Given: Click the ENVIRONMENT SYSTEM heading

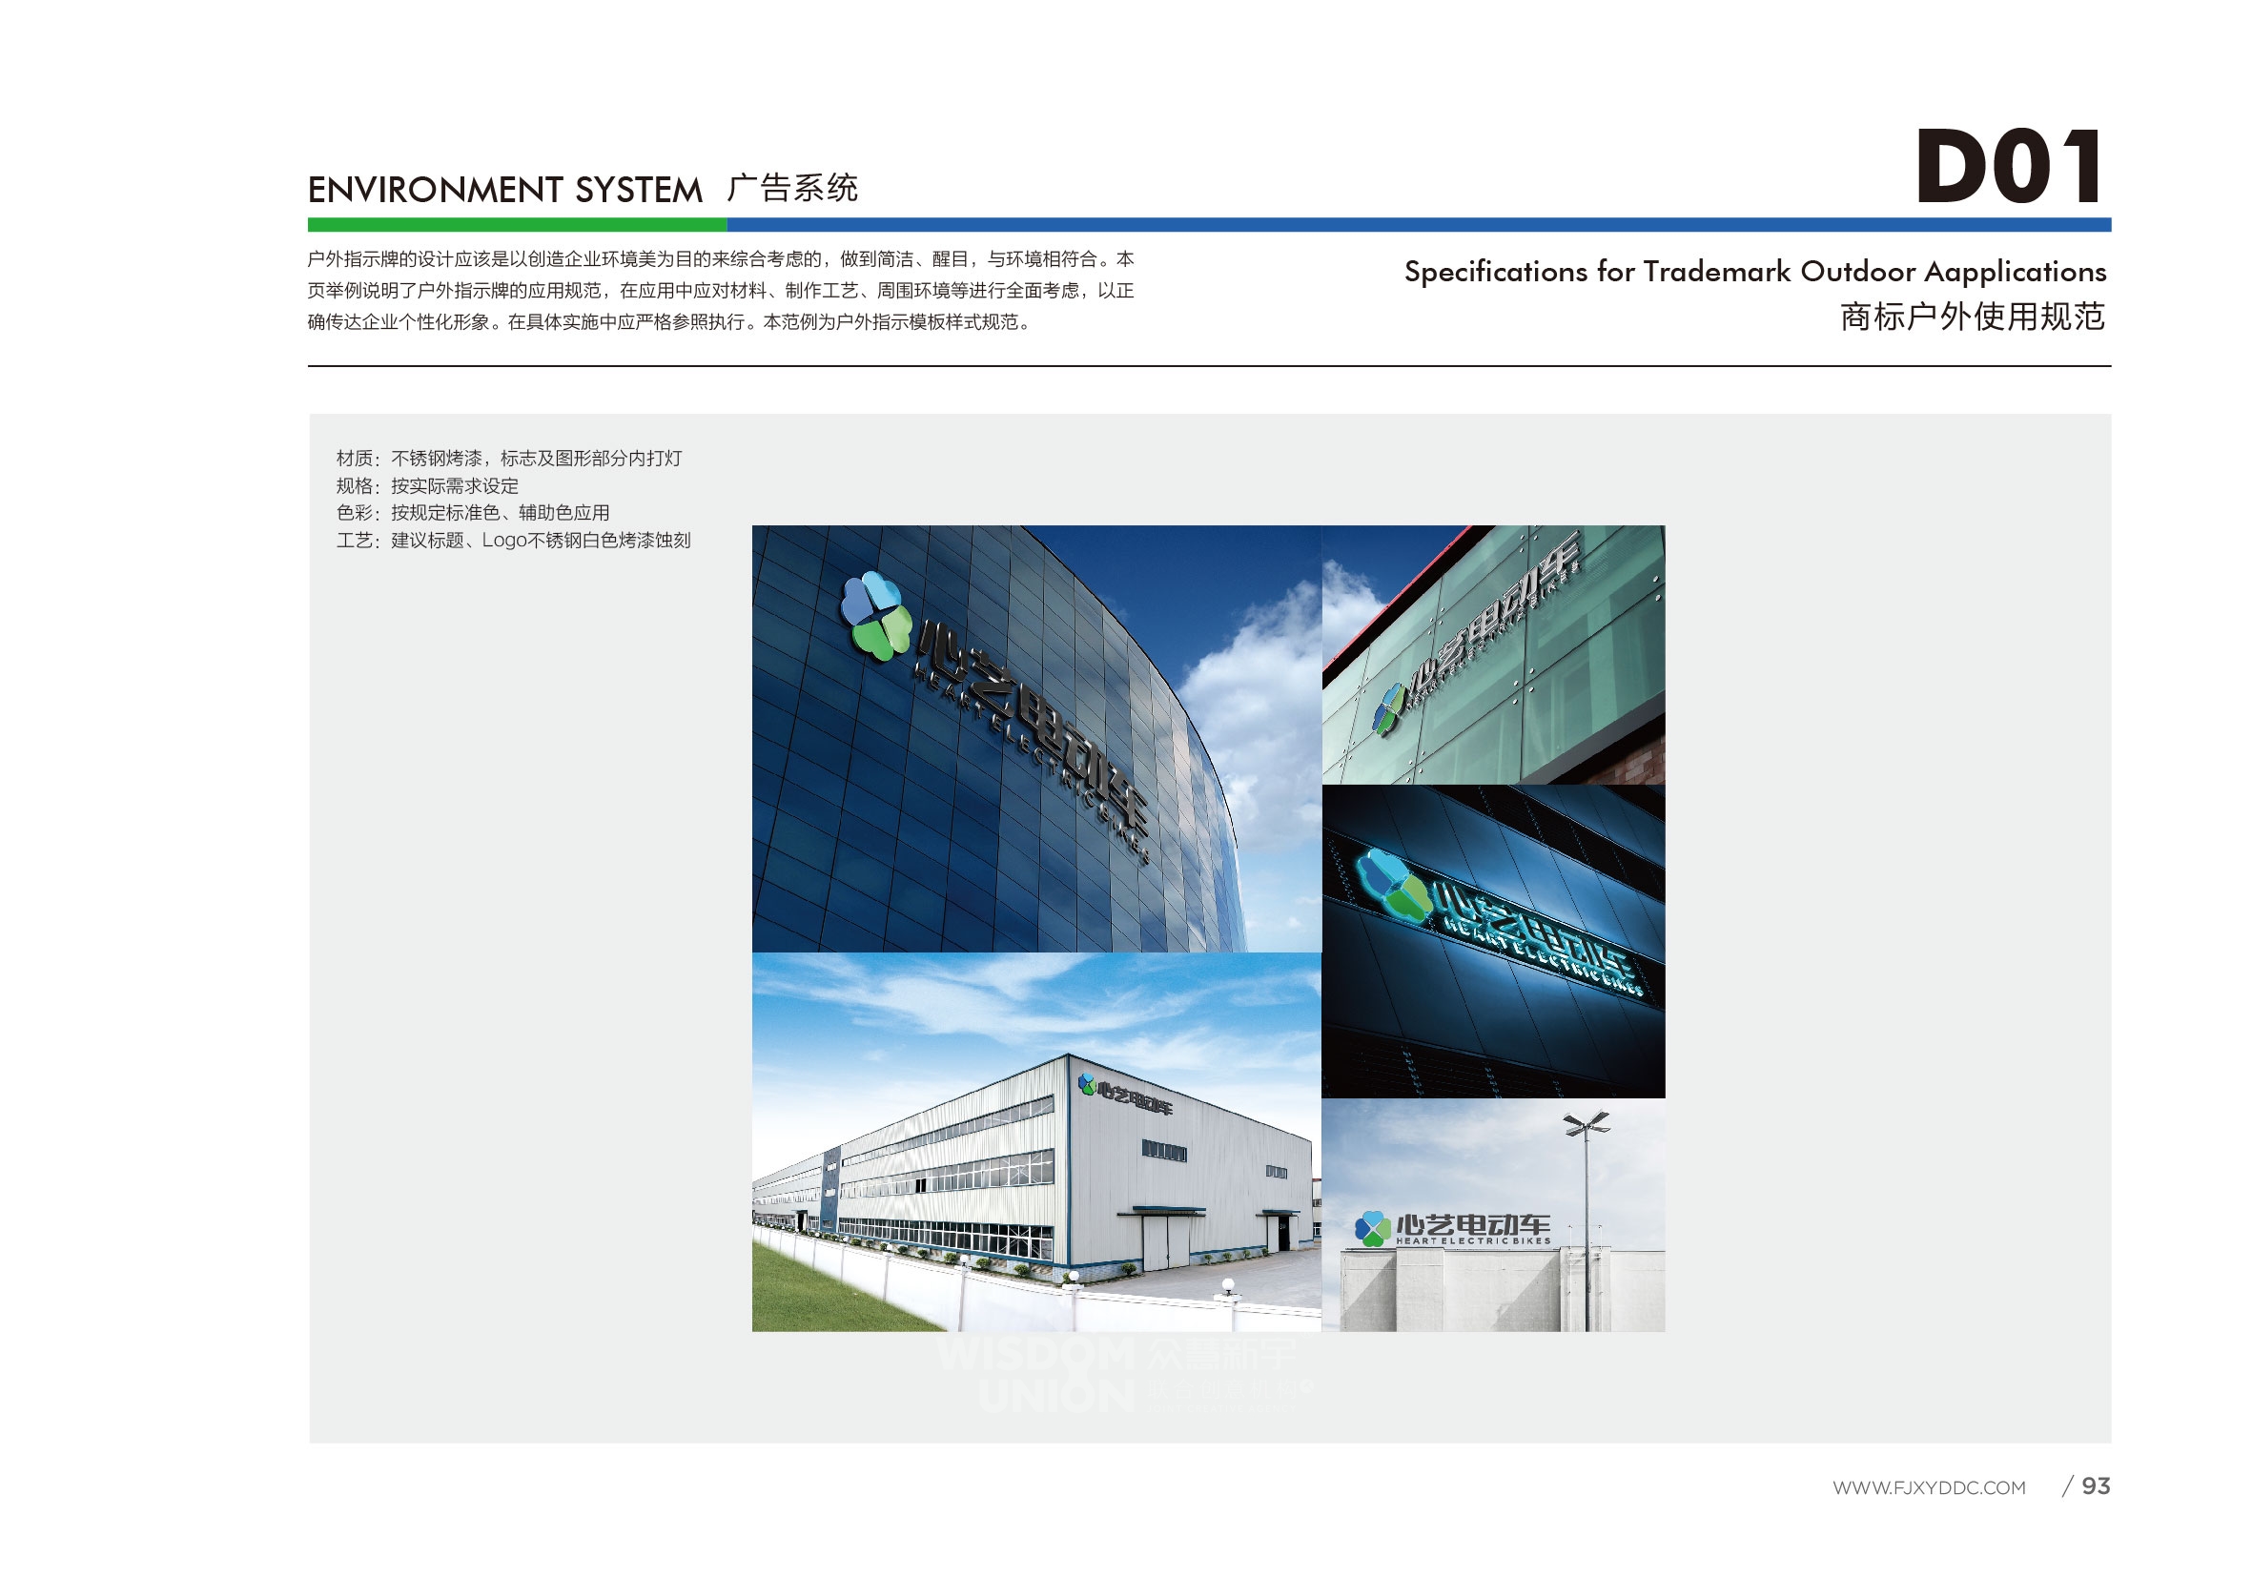Looking at the screenshot, I should click(x=505, y=191).
